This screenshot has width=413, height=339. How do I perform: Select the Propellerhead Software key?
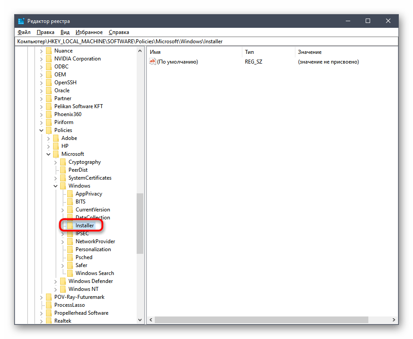[81, 313]
